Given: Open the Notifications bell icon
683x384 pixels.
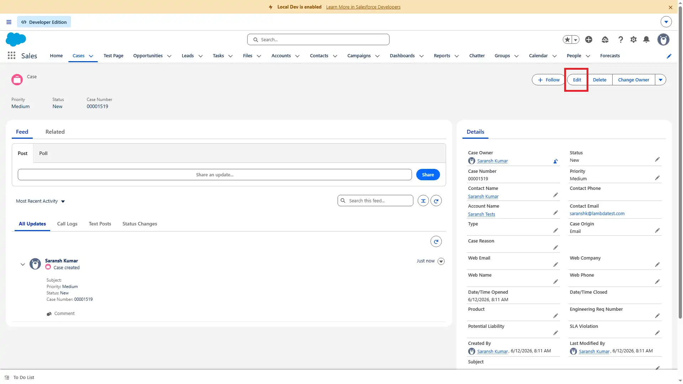Looking at the screenshot, I should point(646,39).
